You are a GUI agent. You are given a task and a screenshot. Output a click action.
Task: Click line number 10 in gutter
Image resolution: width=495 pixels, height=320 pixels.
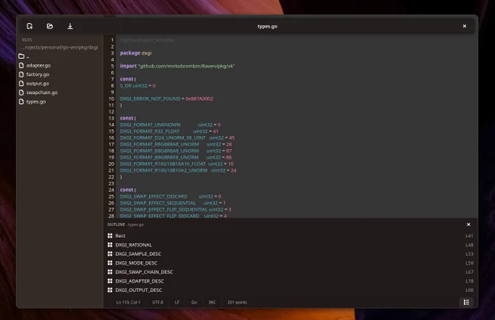111,99
